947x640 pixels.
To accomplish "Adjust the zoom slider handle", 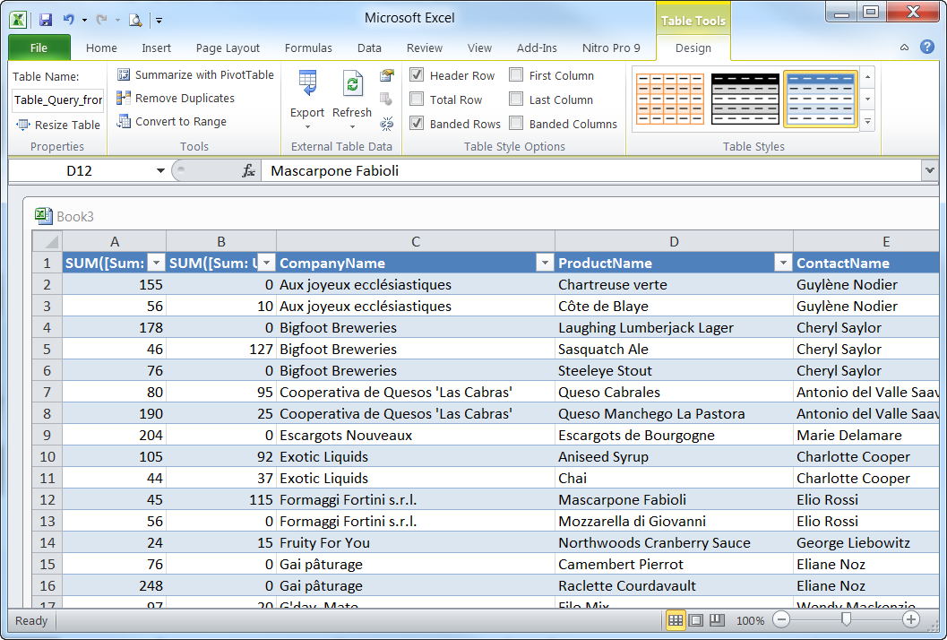I will (846, 619).
